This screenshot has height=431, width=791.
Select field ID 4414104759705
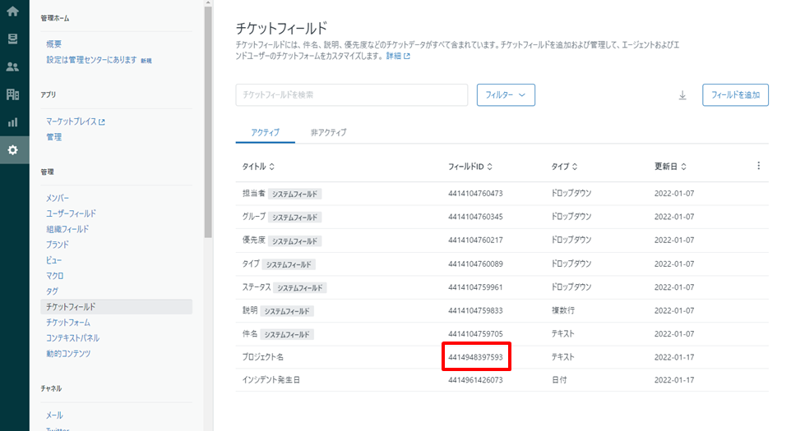tap(475, 334)
